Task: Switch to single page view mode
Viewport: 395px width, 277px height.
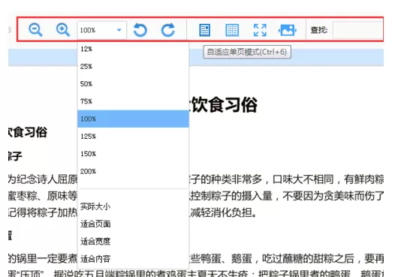Action: point(204,30)
